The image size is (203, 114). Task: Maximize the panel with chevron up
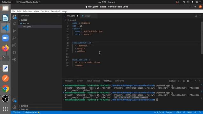196,81
